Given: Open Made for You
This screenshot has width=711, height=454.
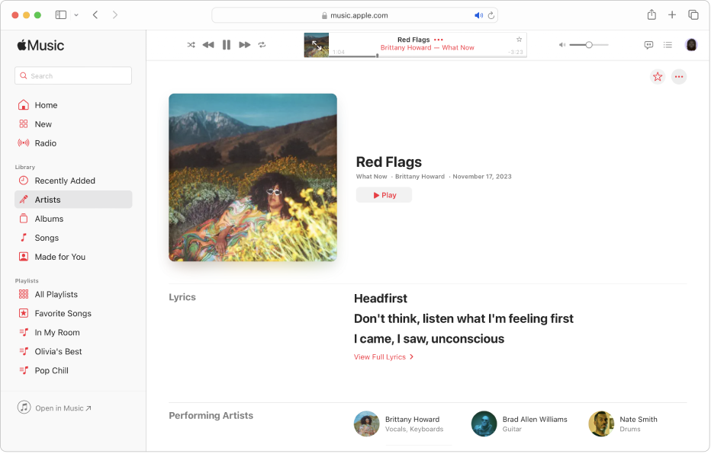Looking at the screenshot, I should coord(73,257).
